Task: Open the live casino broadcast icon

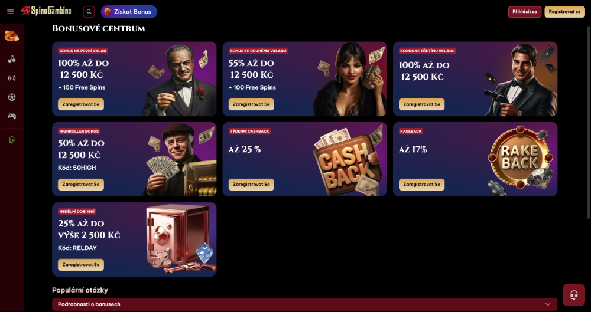Action: coord(12,78)
